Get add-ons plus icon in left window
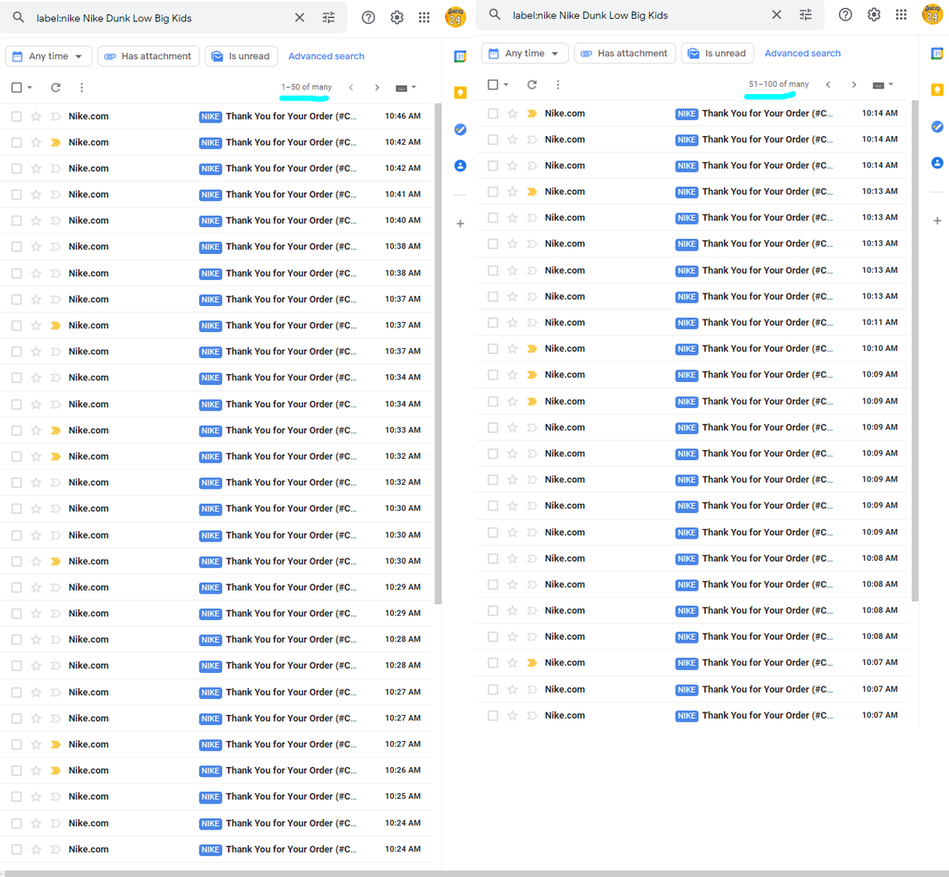The image size is (949, 877). pos(460,224)
